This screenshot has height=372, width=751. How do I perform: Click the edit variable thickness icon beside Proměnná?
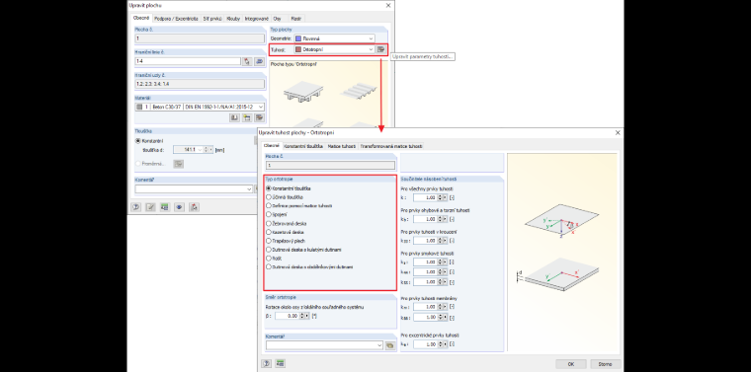coord(178,164)
